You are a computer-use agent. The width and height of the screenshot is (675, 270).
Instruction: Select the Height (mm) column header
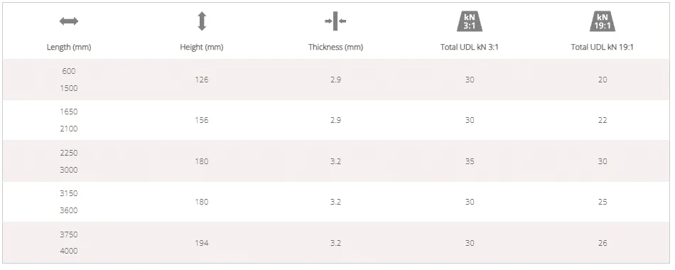(202, 48)
